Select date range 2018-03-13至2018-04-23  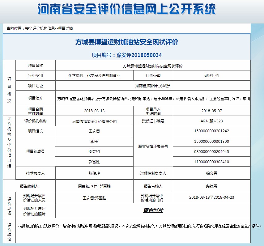click(x=212, y=197)
